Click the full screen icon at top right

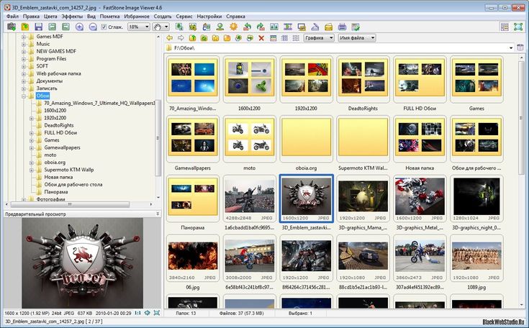point(518,27)
